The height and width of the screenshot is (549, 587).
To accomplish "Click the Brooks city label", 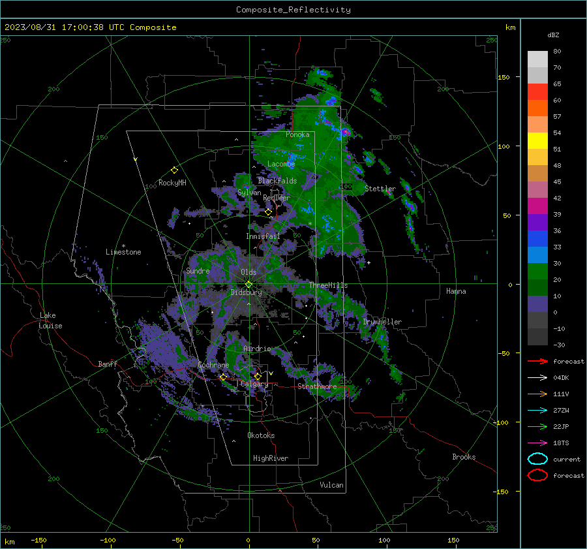I will (464, 457).
